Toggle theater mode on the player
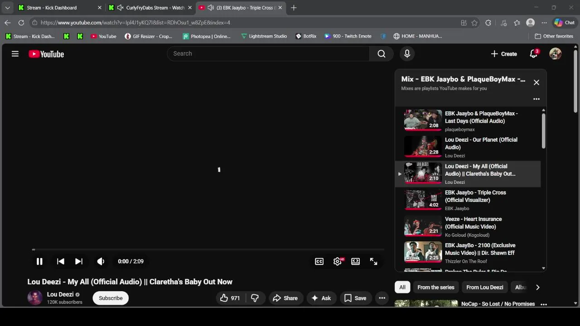The height and width of the screenshot is (326, 580). [x=356, y=261]
